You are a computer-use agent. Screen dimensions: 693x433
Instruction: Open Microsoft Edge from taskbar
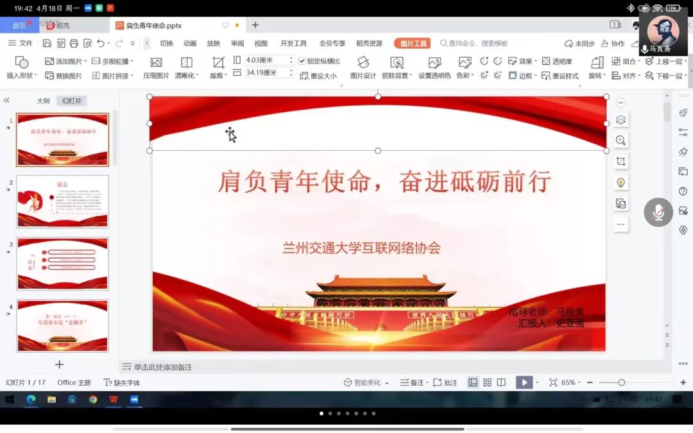(31, 400)
